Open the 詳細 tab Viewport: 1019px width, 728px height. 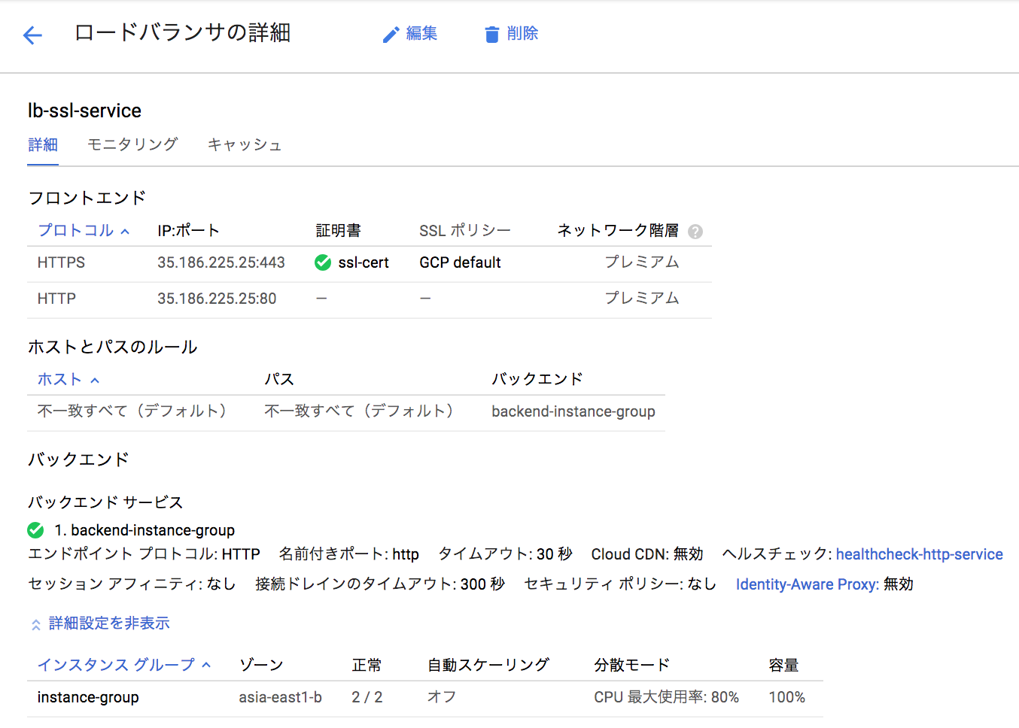(43, 144)
